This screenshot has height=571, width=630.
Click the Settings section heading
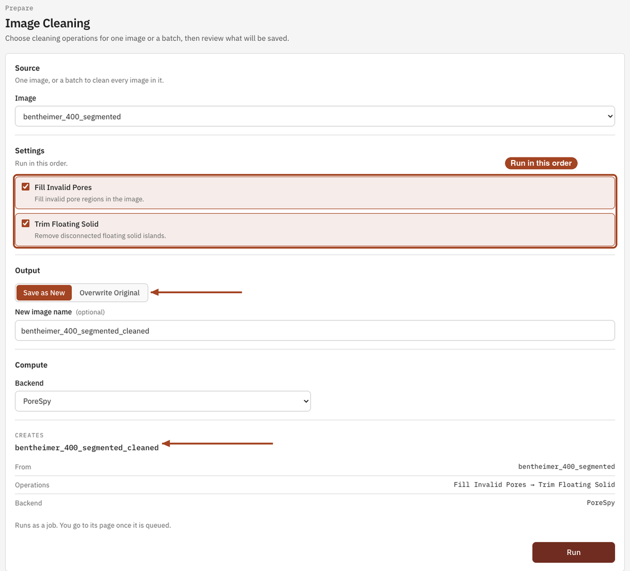29,151
